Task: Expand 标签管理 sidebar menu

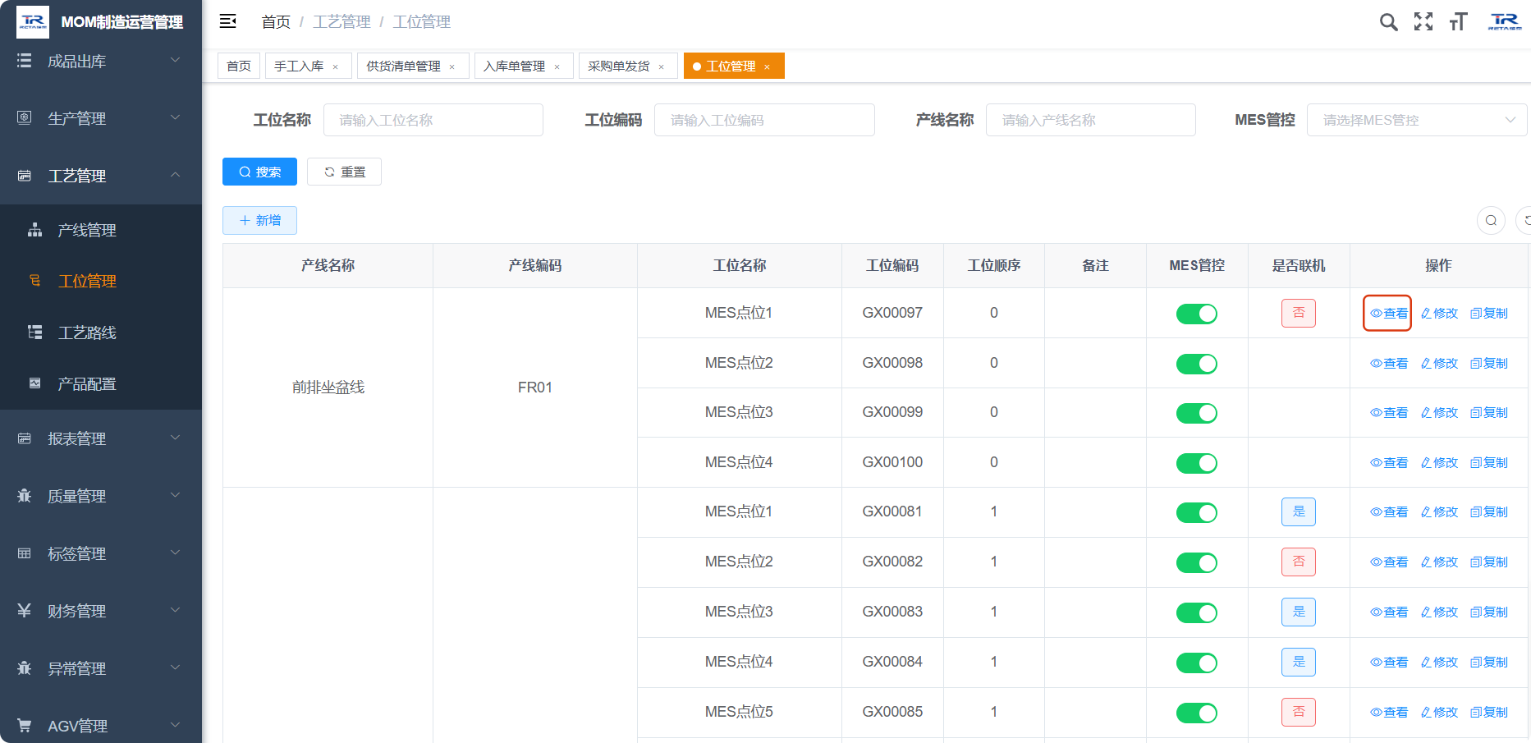Action: click(101, 553)
